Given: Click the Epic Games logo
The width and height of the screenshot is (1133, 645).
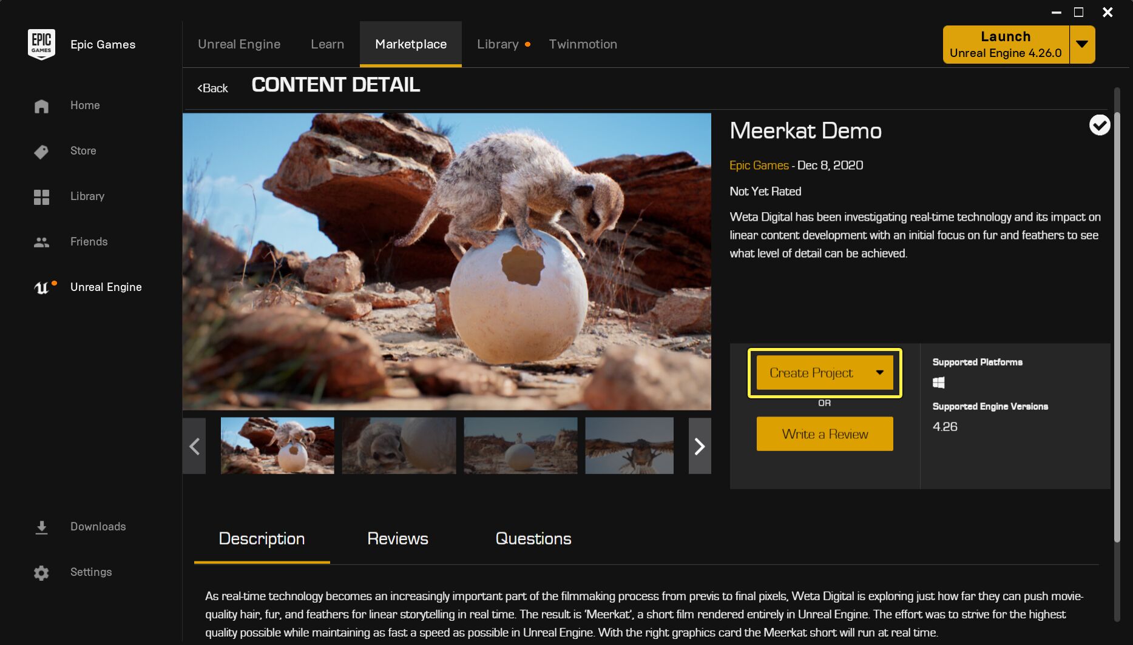Looking at the screenshot, I should point(41,43).
